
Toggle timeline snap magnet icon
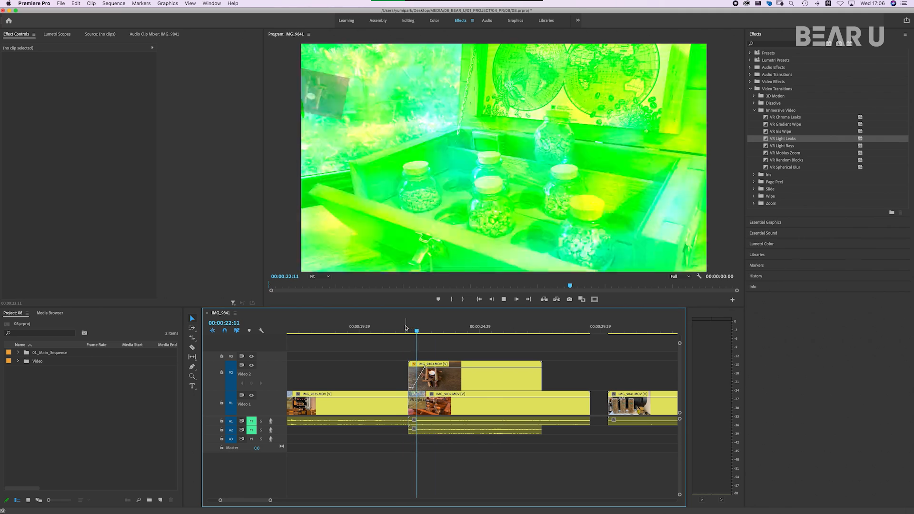pos(225,330)
